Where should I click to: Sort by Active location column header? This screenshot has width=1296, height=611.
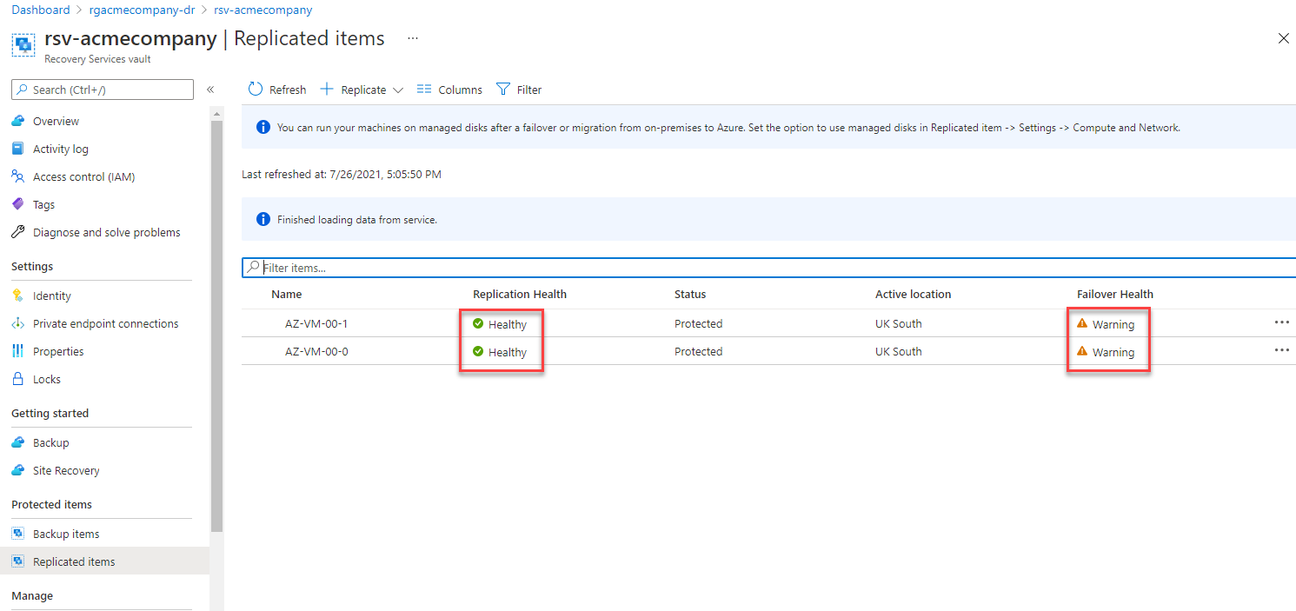(x=913, y=294)
